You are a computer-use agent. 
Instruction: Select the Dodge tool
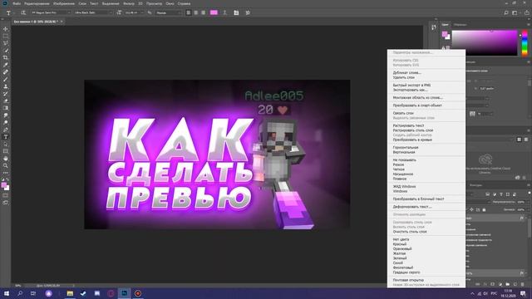(x=6, y=122)
